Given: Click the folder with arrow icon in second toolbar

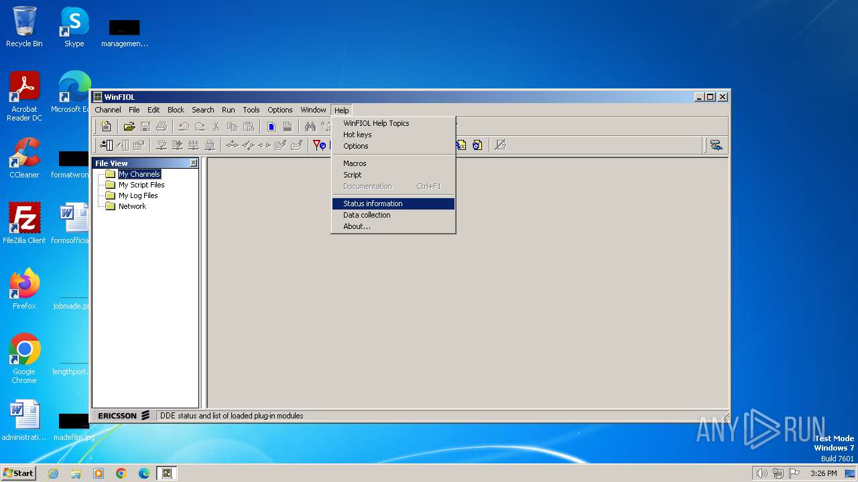Looking at the screenshot, I should [x=297, y=145].
